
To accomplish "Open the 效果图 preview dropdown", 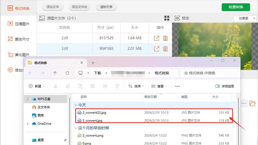I will 245,18.
